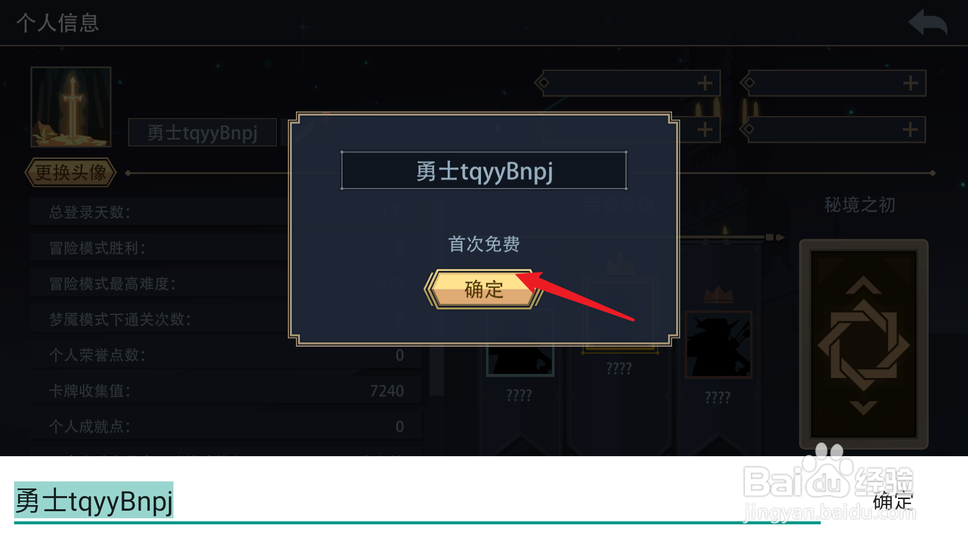Select the 个人荣誉点数 stat row

point(226,355)
